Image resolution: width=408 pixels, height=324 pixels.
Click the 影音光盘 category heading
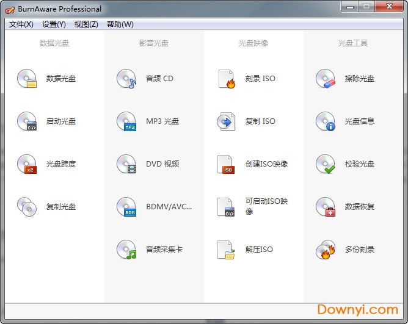[x=154, y=43]
